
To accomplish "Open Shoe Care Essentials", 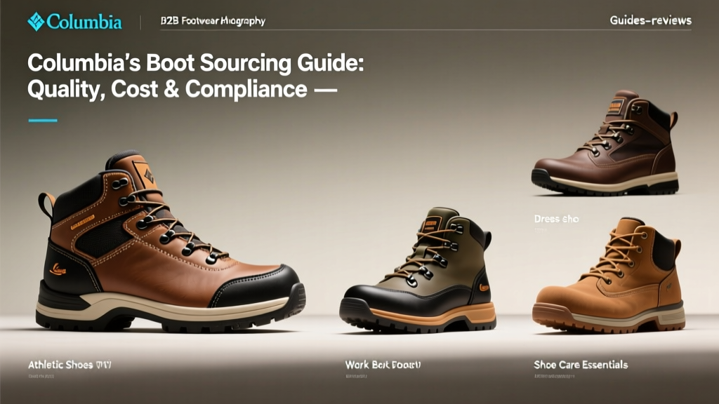I will (x=581, y=365).
